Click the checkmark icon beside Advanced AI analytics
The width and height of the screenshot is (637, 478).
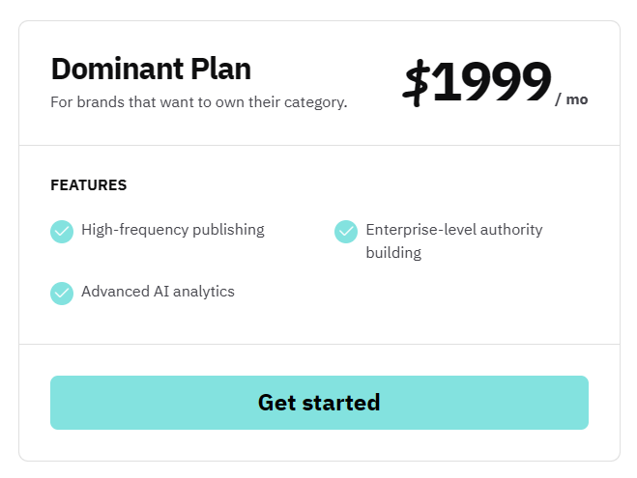[62, 293]
